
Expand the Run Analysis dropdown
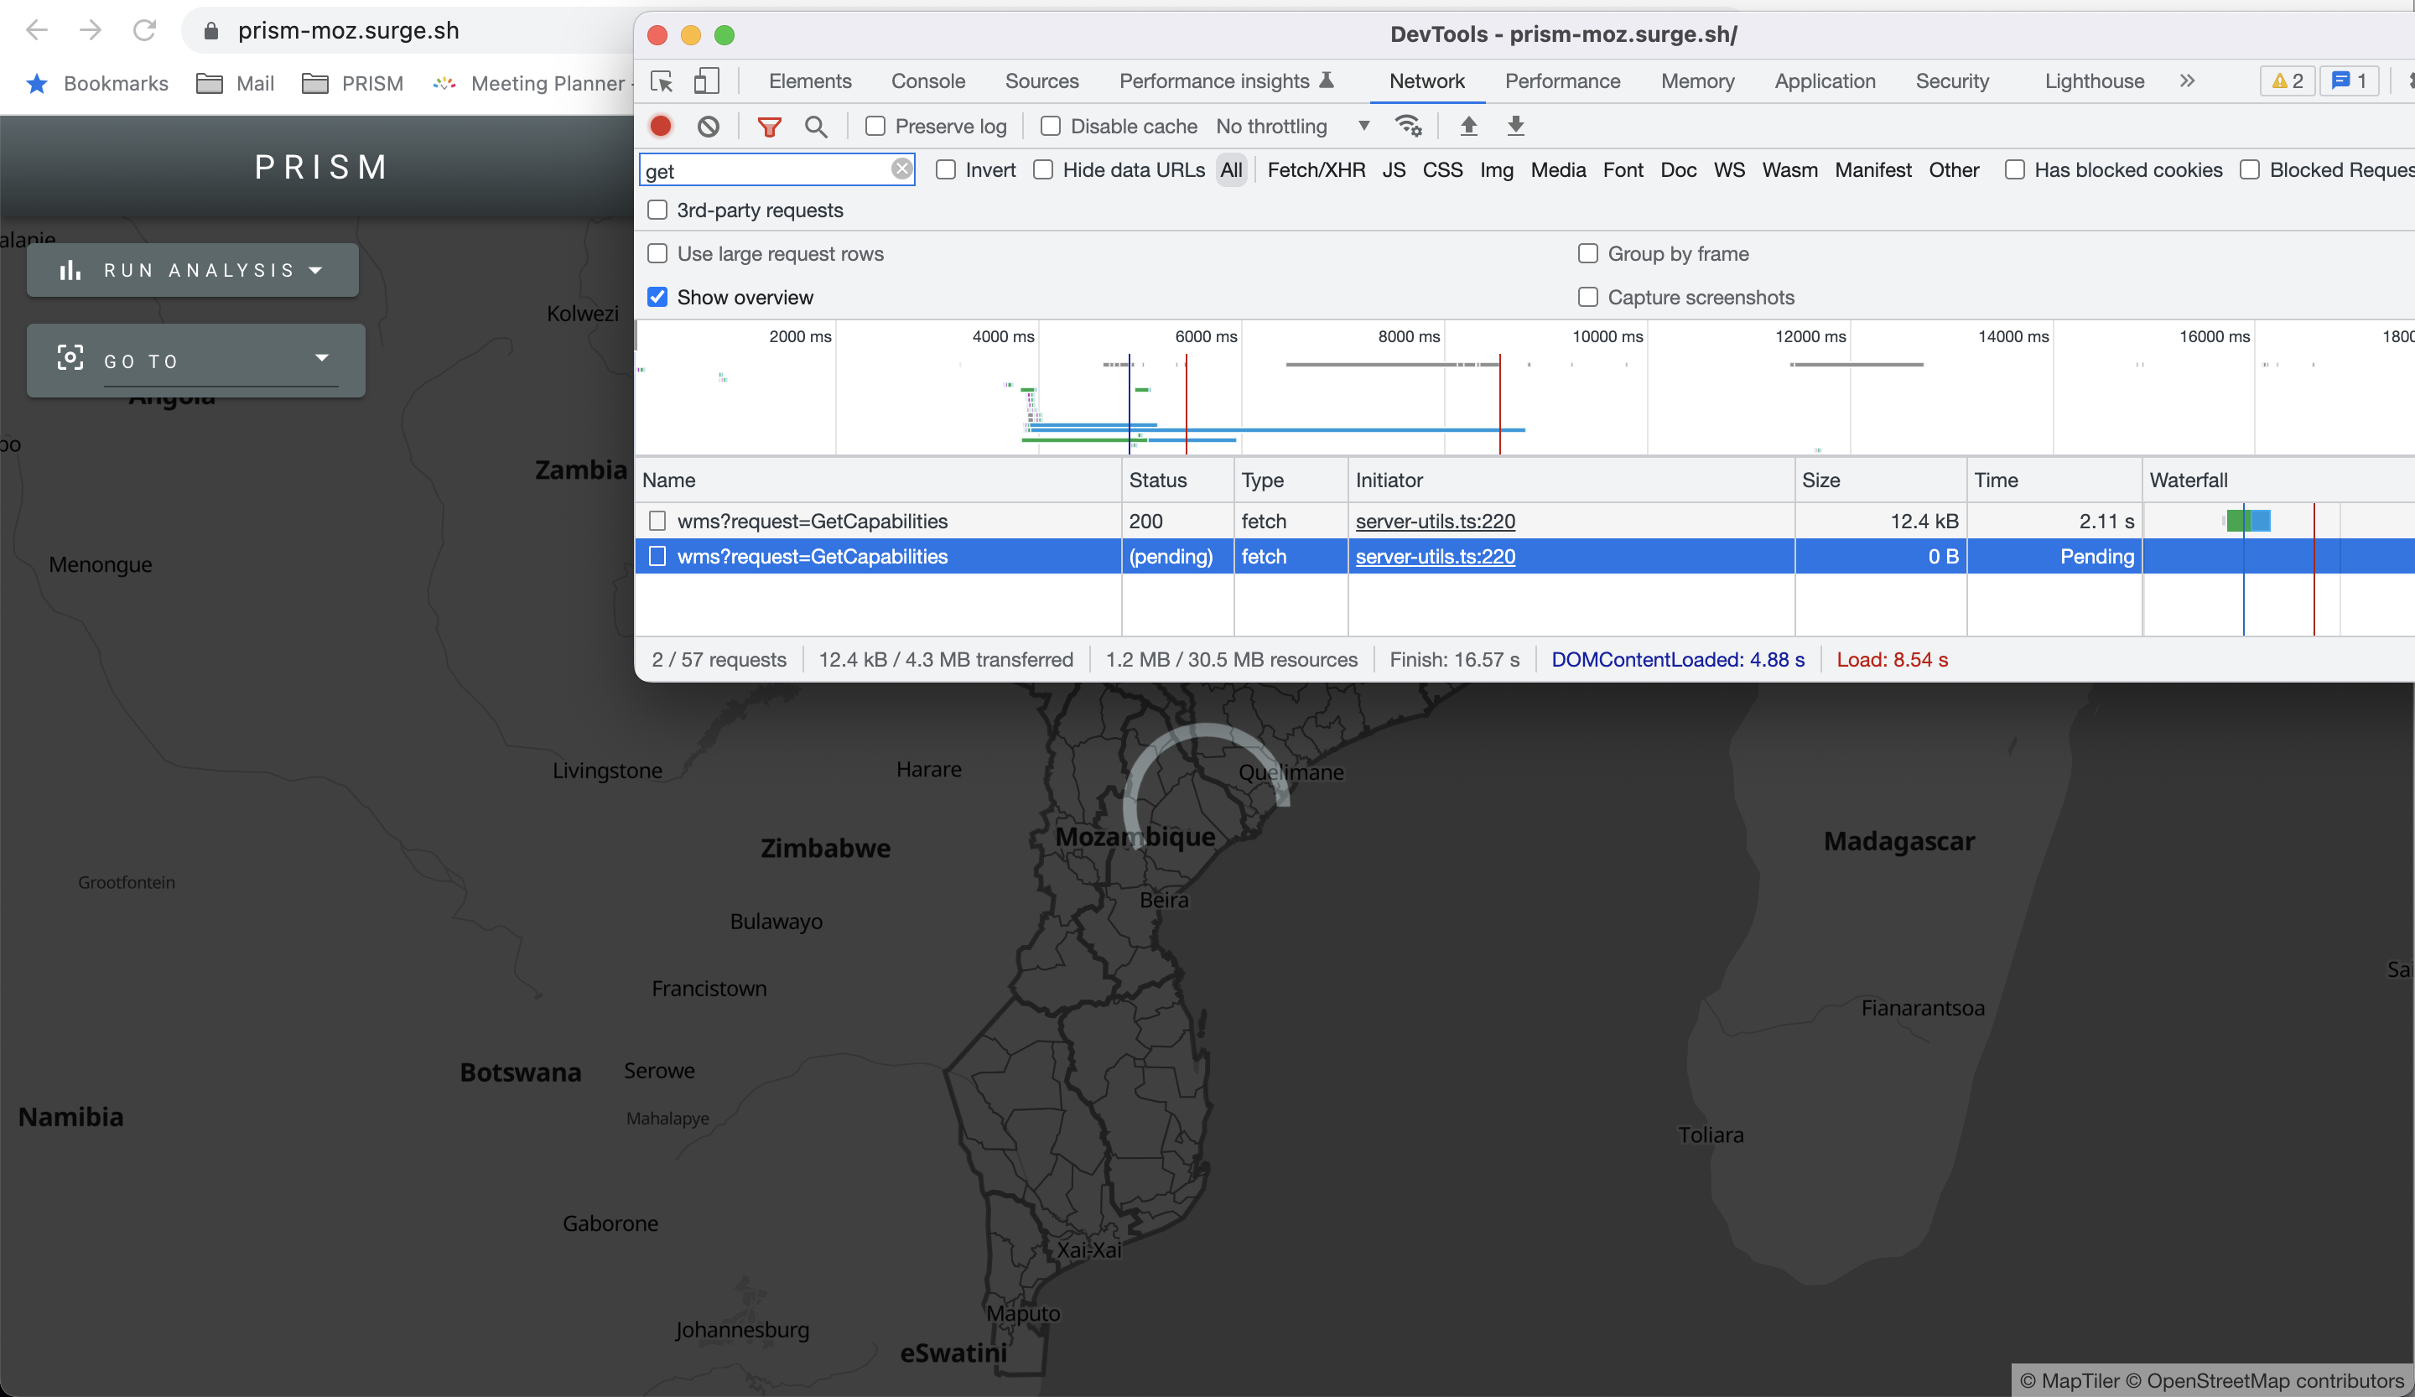tap(193, 270)
